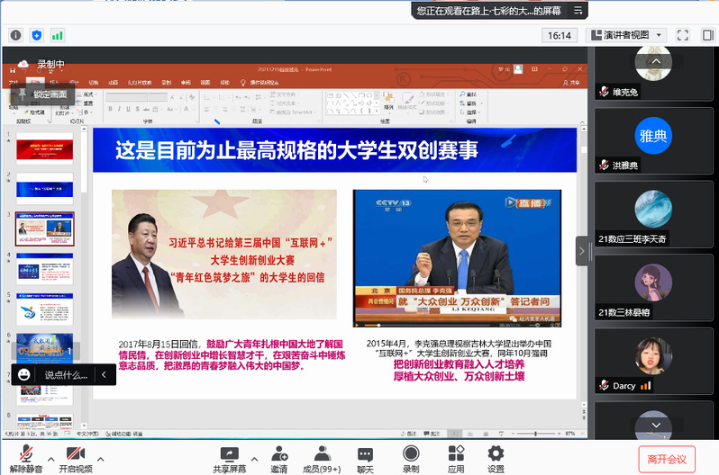This screenshot has width=719, height=475.
Task: Click PowerPoint Bold formatting icon
Action: [x=110, y=109]
